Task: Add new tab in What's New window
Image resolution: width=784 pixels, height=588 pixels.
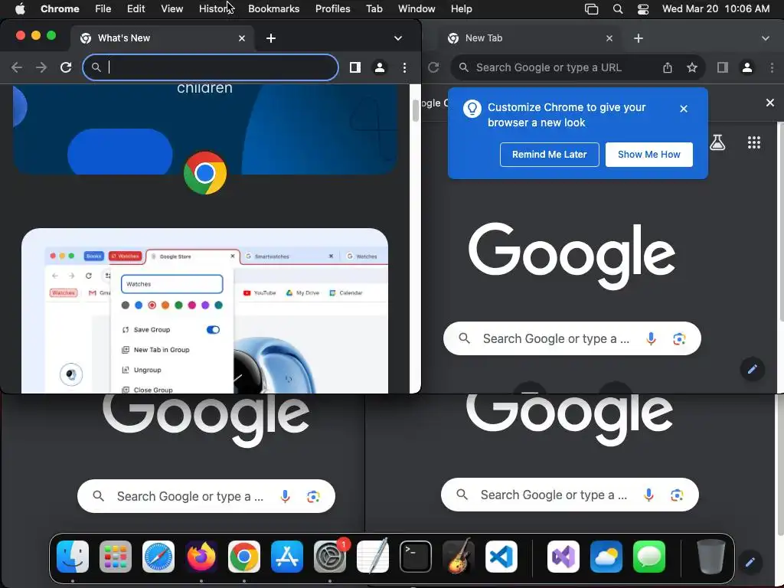Action: pyautogui.click(x=271, y=38)
